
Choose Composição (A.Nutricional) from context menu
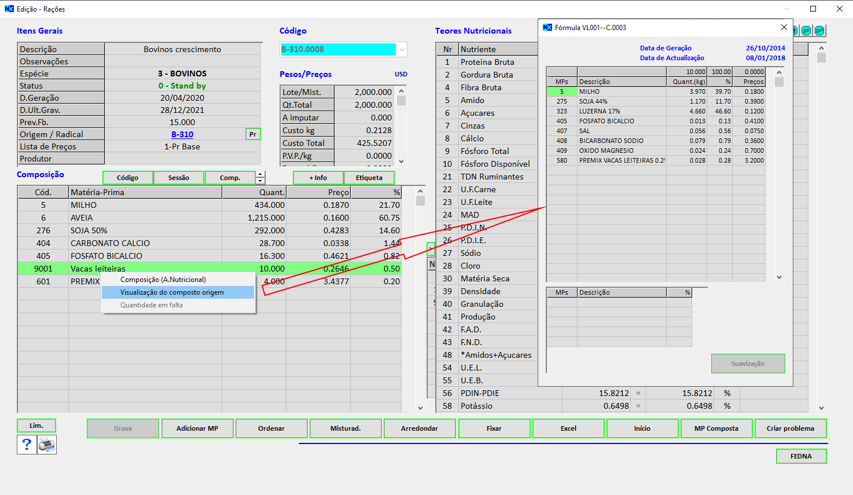click(163, 280)
